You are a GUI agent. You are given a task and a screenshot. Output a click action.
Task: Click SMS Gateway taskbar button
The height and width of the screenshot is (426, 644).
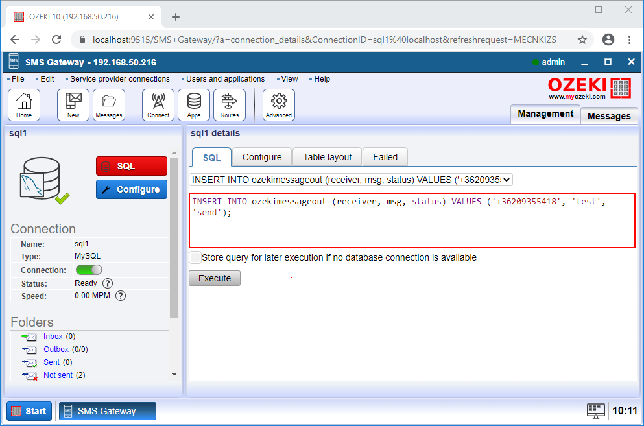coord(108,411)
